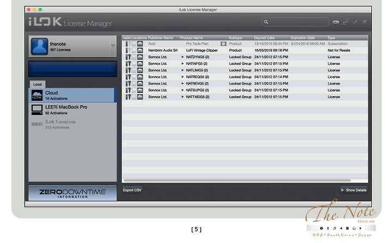This screenshot has width=392, height=243.
Task: Expand the NATREVG5 (2) group
Action: [x=182, y=83]
